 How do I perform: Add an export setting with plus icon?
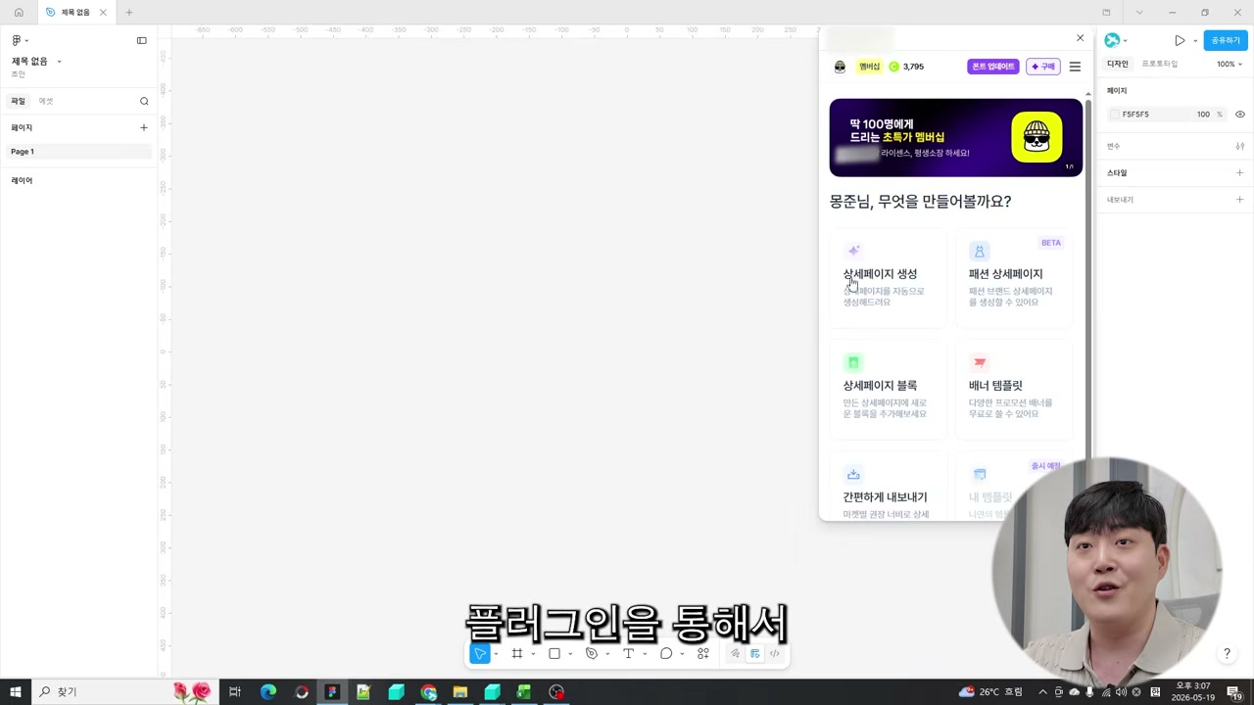pos(1239,200)
